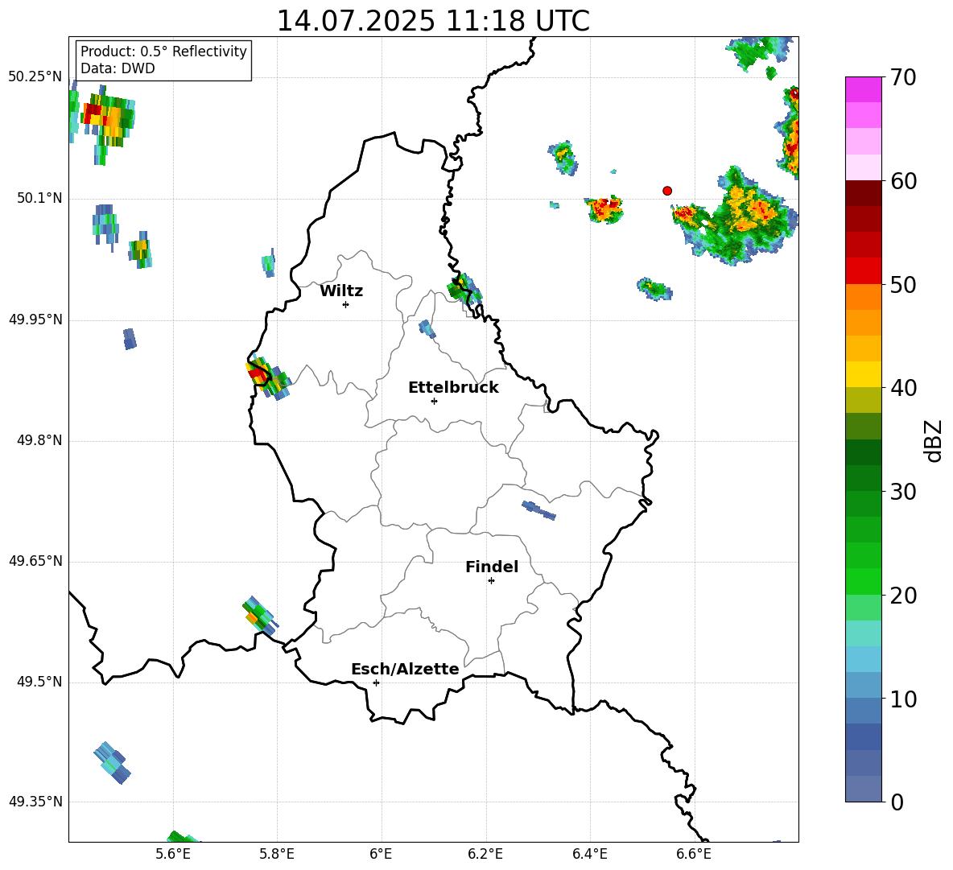953x870 pixels.
Task: Click the red dot marker near 50.1°N
Action: pos(667,191)
